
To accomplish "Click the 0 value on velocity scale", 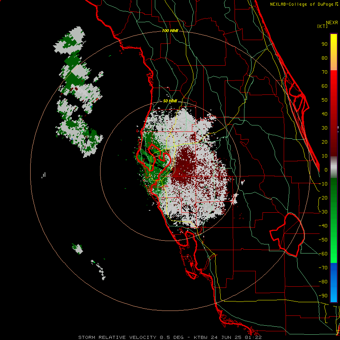I will point(326,170).
